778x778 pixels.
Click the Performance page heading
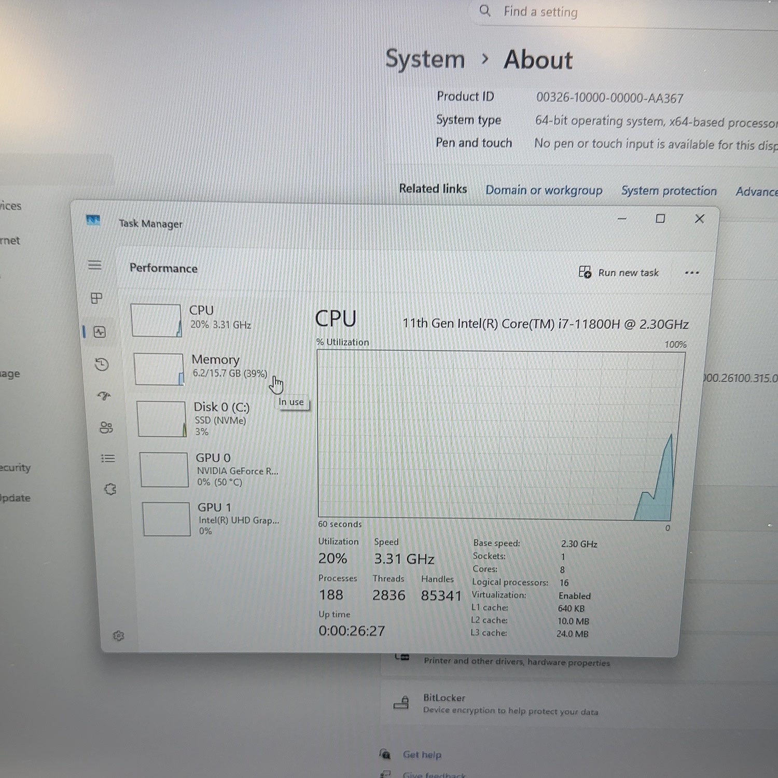(x=163, y=268)
